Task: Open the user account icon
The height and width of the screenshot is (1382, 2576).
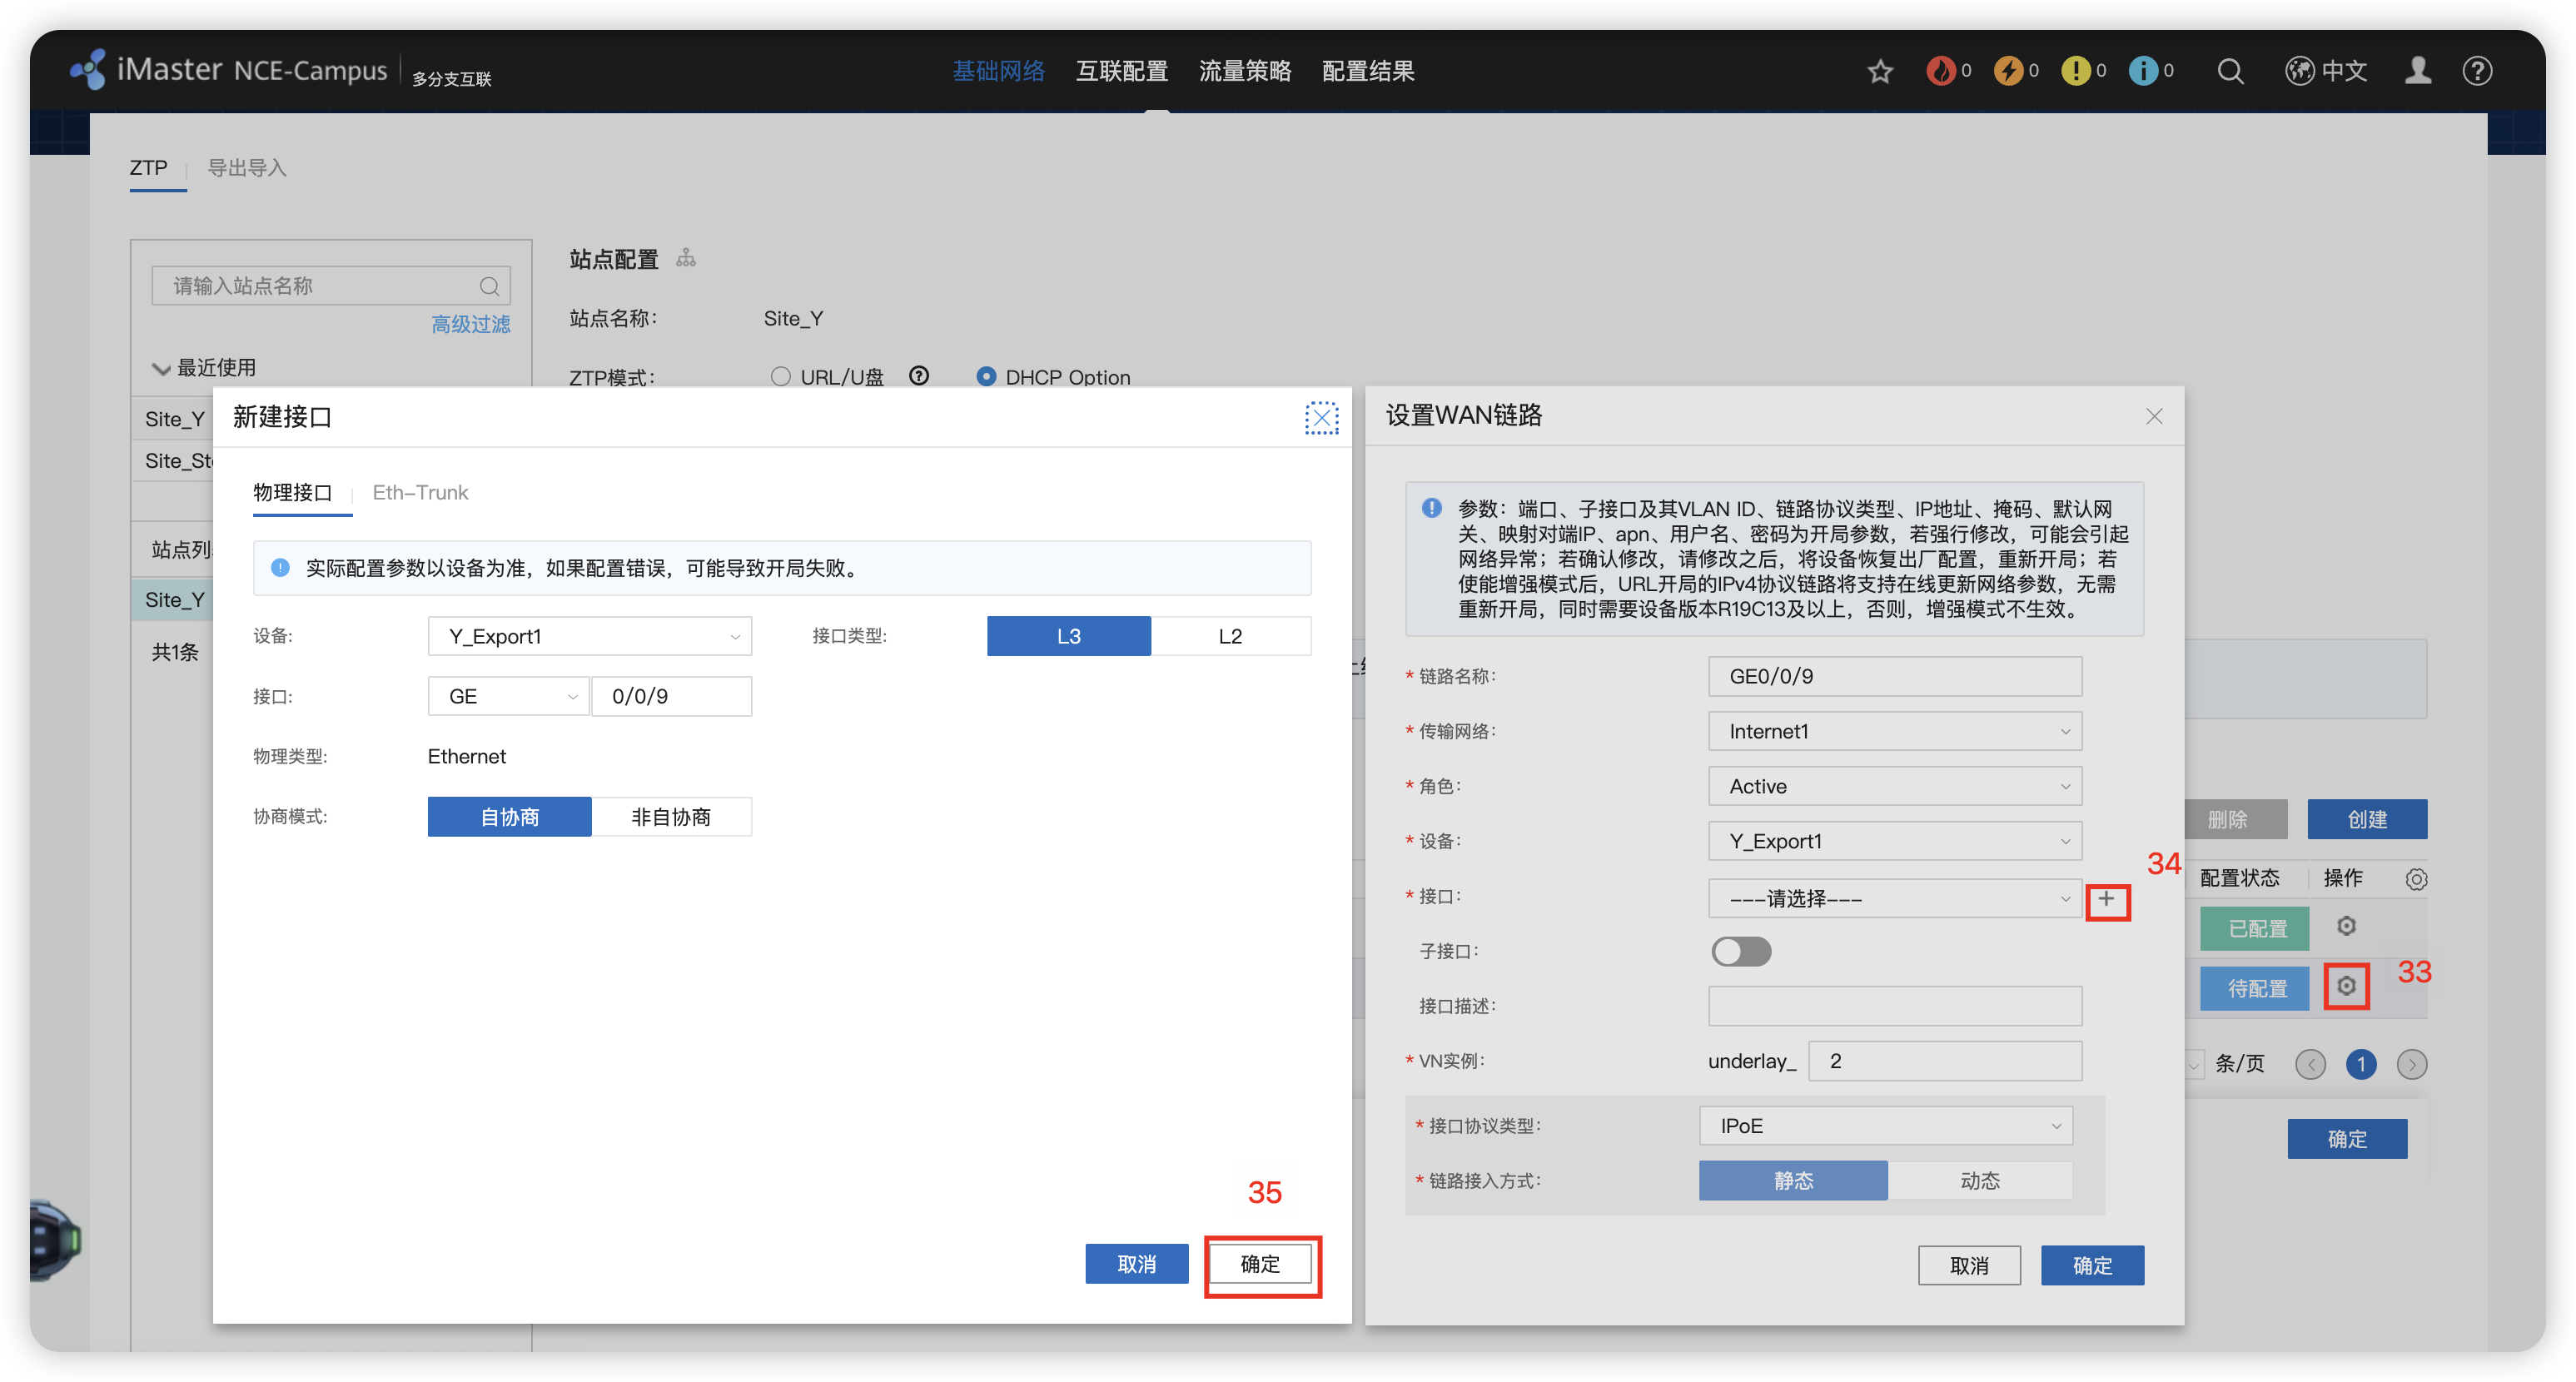Action: point(2417,71)
